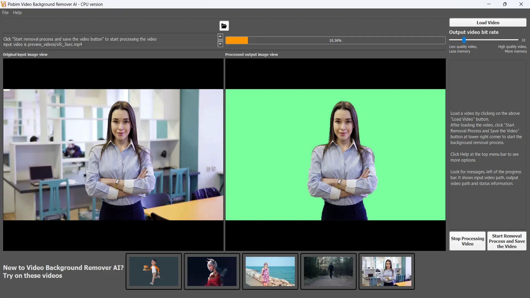
Task: Click Stop Processing Video button
Action: pyautogui.click(x=467, y=241)
